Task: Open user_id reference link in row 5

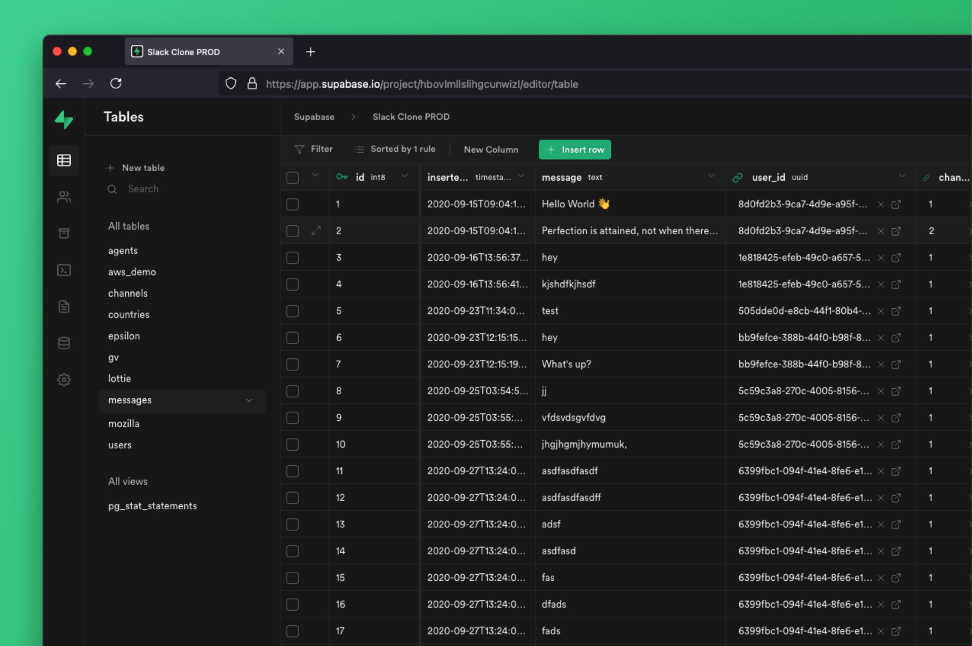Action: point(896,311)
